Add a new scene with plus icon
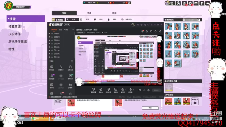The width and height of the screenshot is (226, 127). click(x=73, y=30)
